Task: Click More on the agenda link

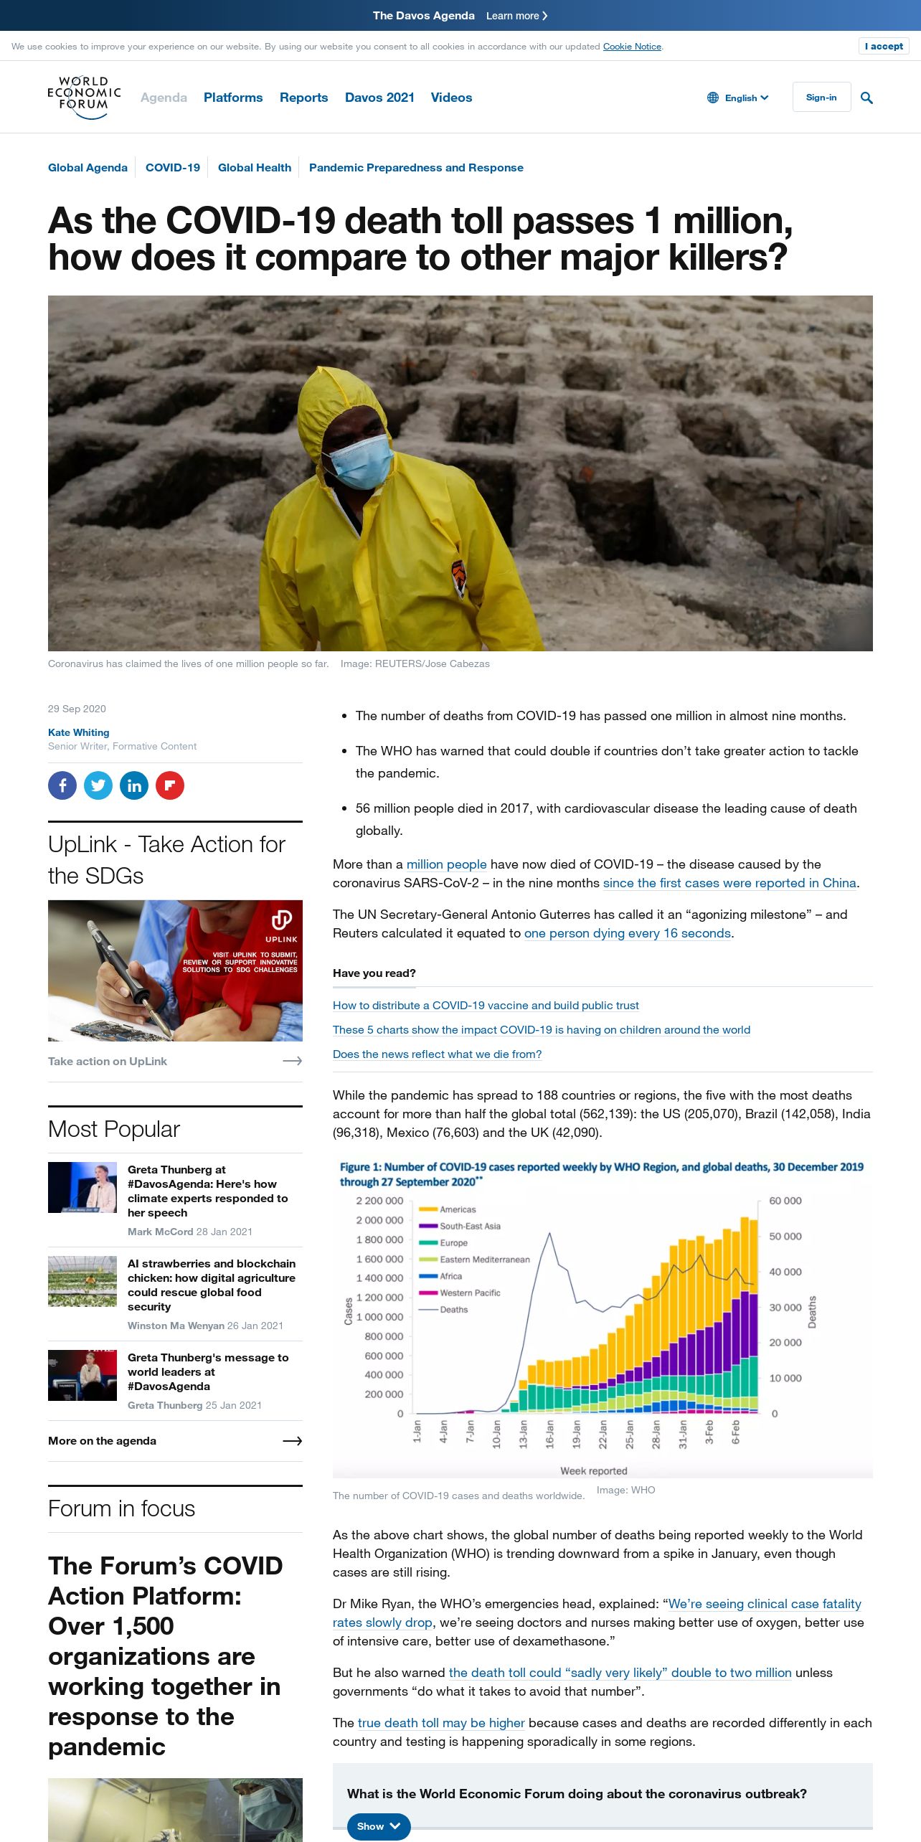Action: click(x=102, y=1441)
